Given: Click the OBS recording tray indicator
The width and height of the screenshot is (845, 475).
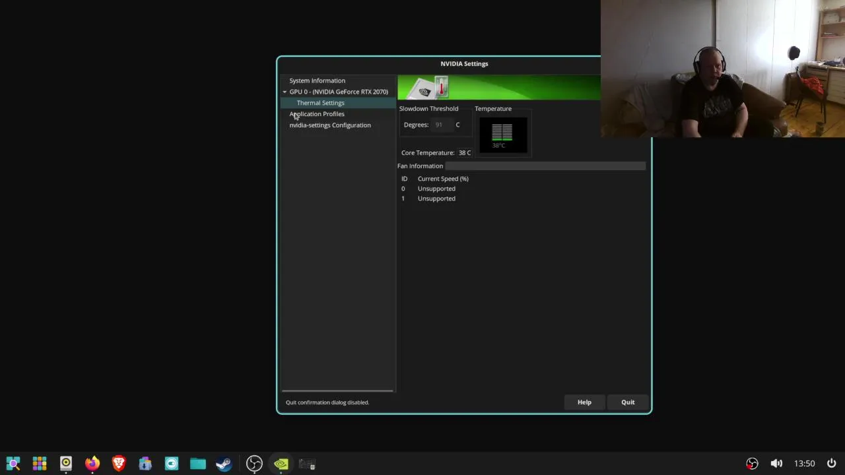Looking at the screenshot, I should (752, 464).
